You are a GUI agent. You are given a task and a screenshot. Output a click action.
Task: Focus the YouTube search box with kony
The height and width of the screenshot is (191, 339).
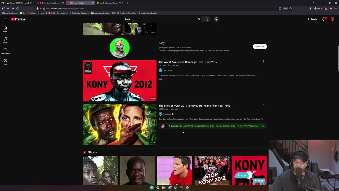pos(160,19)
